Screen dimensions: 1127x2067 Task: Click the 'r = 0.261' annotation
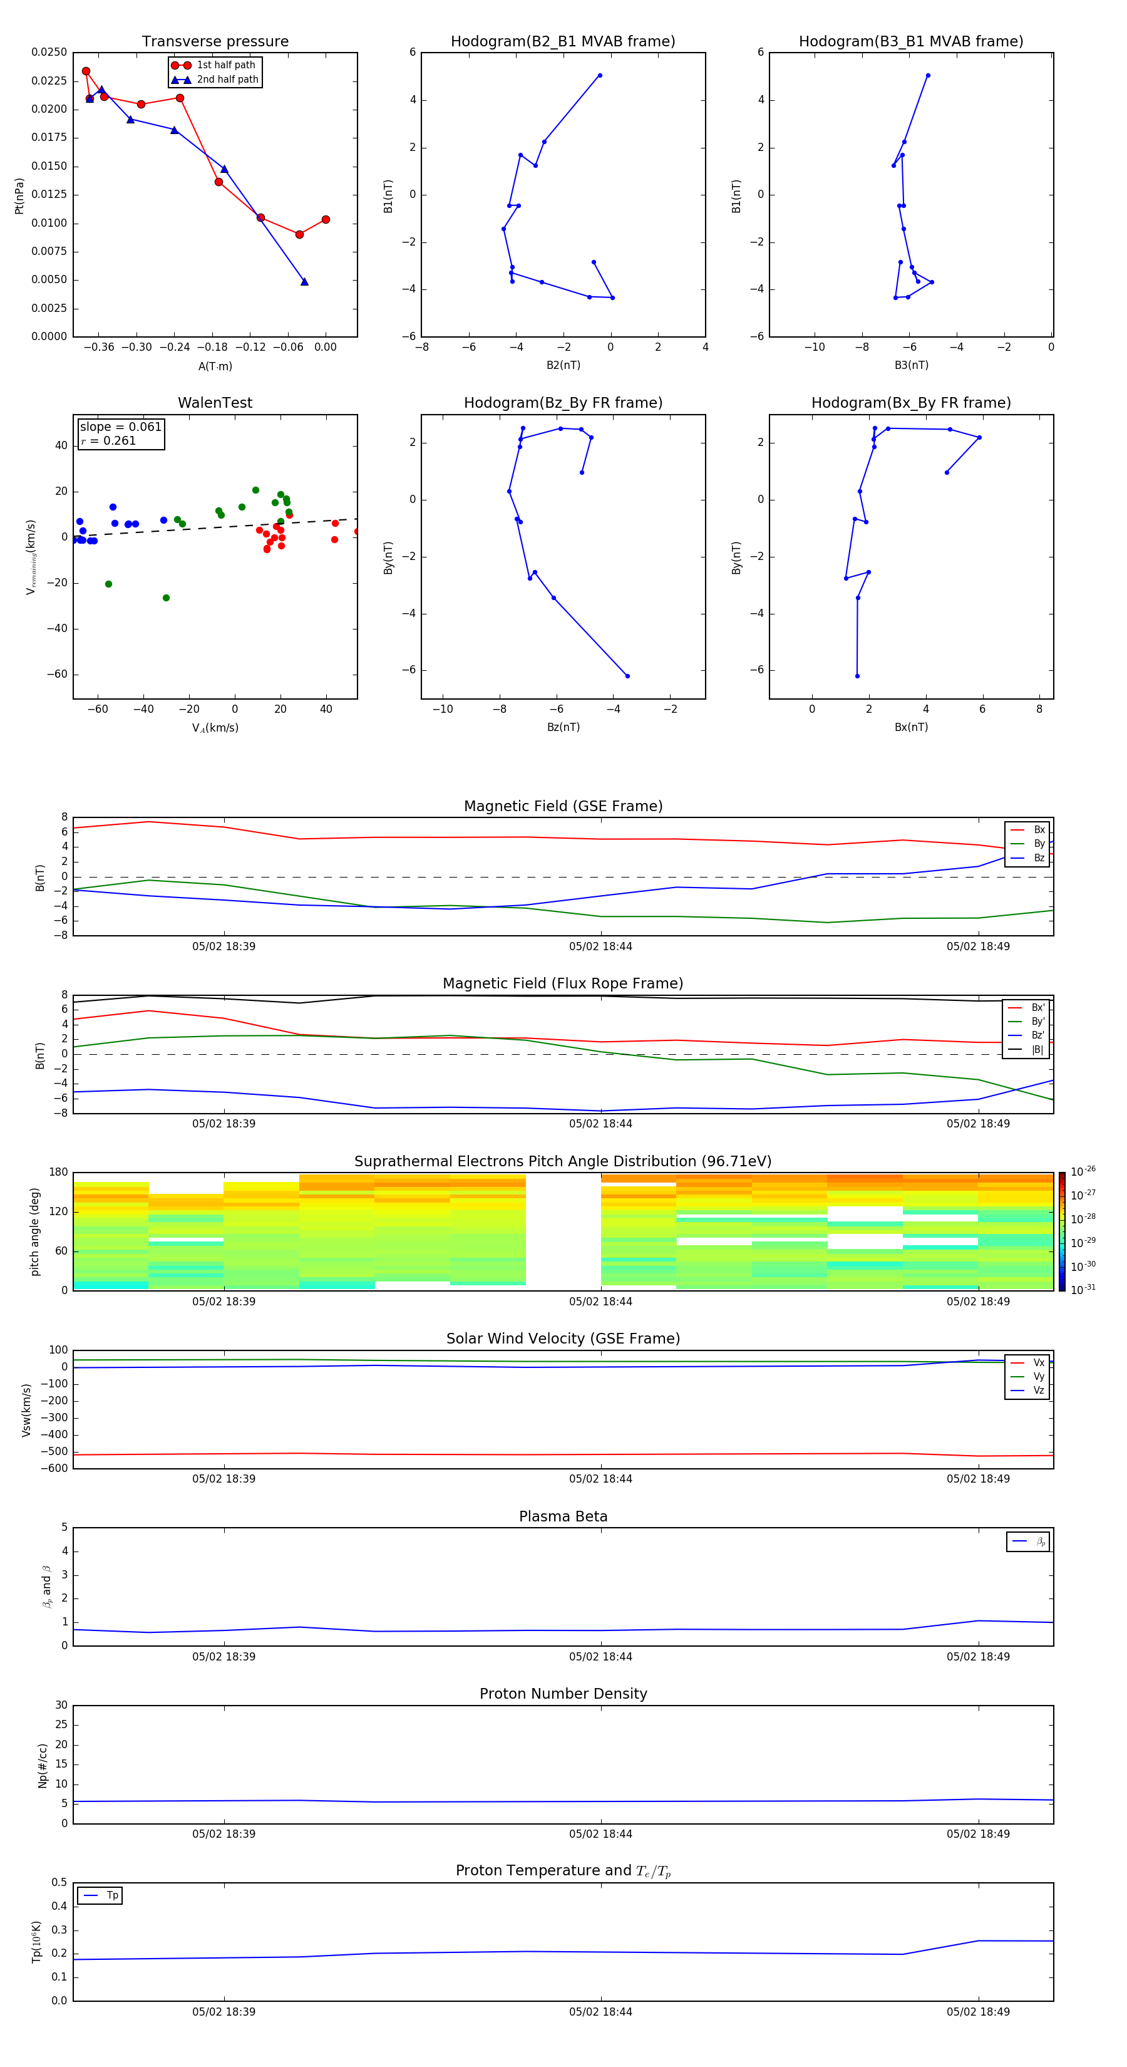coord(108,440)
